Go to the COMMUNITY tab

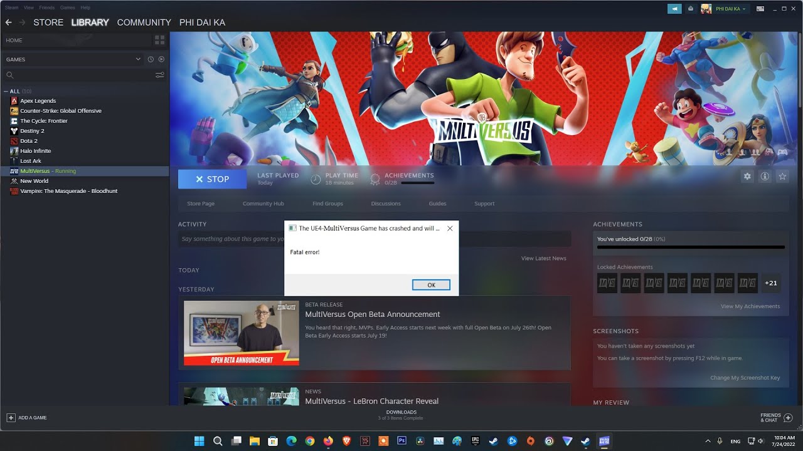(x=144, y=23)
